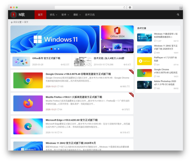This screenshot has height=162, width=191.
Task: Click the Firefox post view count 379万
Action: click(x=126, y=110)
